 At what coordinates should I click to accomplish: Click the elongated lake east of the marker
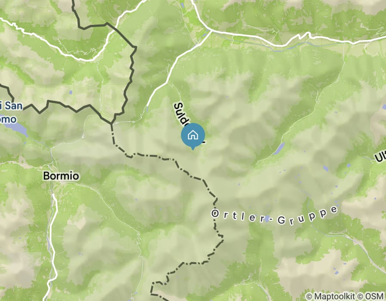[279, 149]
